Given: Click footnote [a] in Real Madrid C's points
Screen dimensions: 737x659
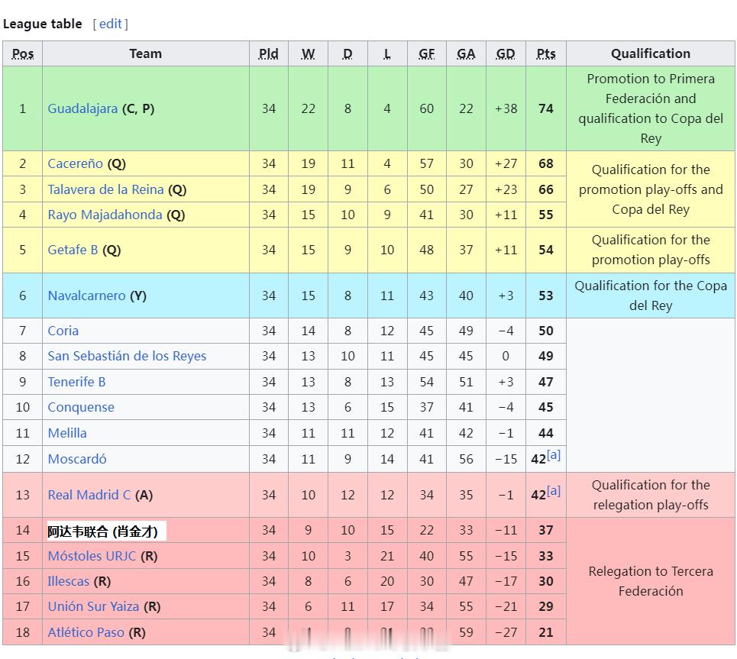Looking at the screenshot, I should (553, 491).
